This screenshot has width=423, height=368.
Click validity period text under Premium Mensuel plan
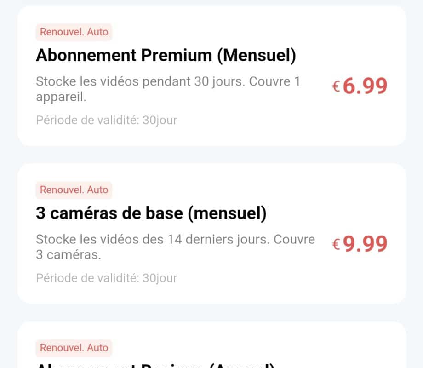107,121
